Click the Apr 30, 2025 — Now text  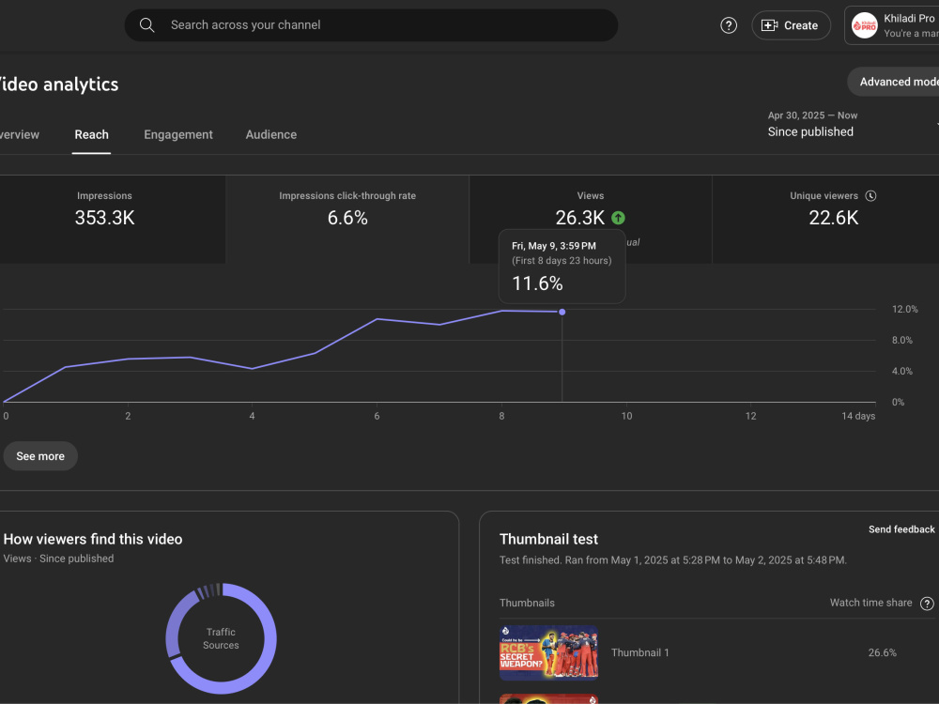click(x=812, y=115)
